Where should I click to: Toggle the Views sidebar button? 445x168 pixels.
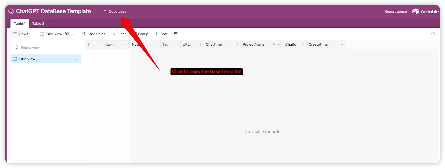(21, 34)
